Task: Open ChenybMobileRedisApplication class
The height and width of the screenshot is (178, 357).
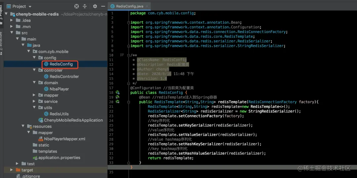Action: coord(73,120)
